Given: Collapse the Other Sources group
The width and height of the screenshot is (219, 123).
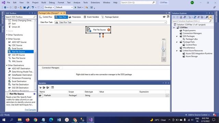Looking at the screenshot, I should pos(7,39).
